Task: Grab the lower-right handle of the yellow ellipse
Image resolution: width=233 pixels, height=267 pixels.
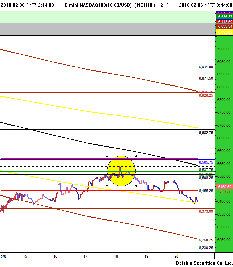Action: (136, 186)
